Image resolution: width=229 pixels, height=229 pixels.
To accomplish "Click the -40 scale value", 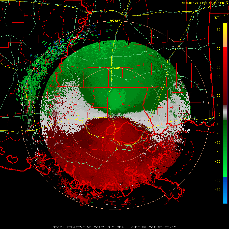I will pyautogui.click(x=218, y=152).
